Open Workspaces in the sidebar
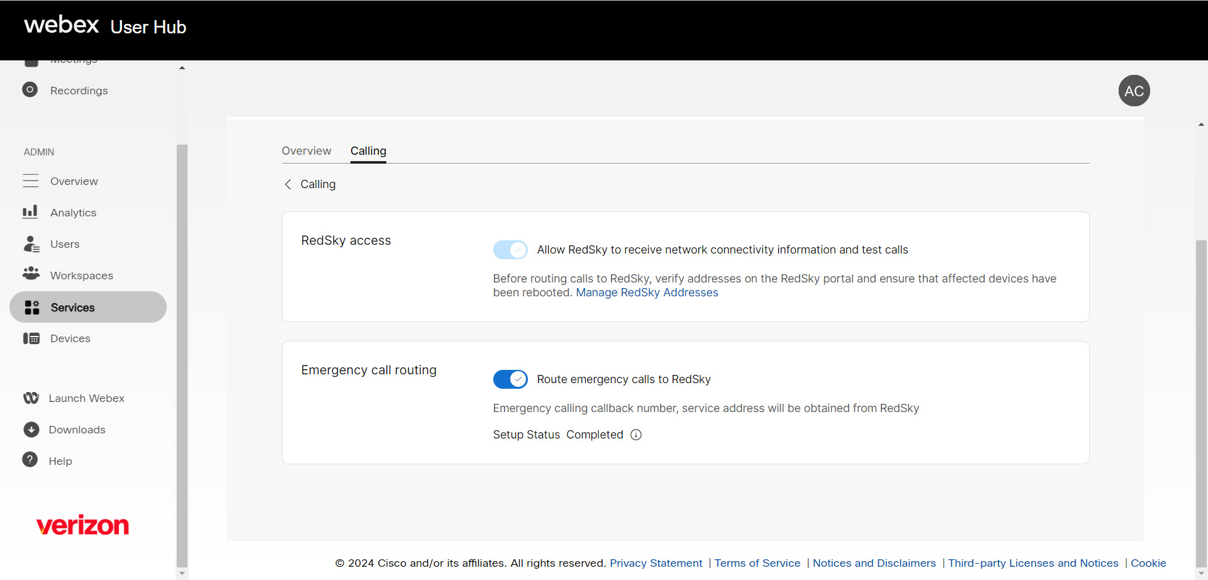 (x=82, y=276)
